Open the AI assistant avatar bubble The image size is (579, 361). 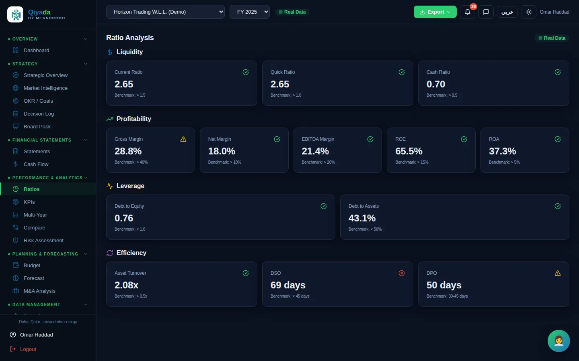click(x=558, y=341)
